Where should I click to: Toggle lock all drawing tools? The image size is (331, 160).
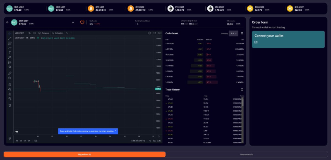pyautogui.click(x=10, y=94)
